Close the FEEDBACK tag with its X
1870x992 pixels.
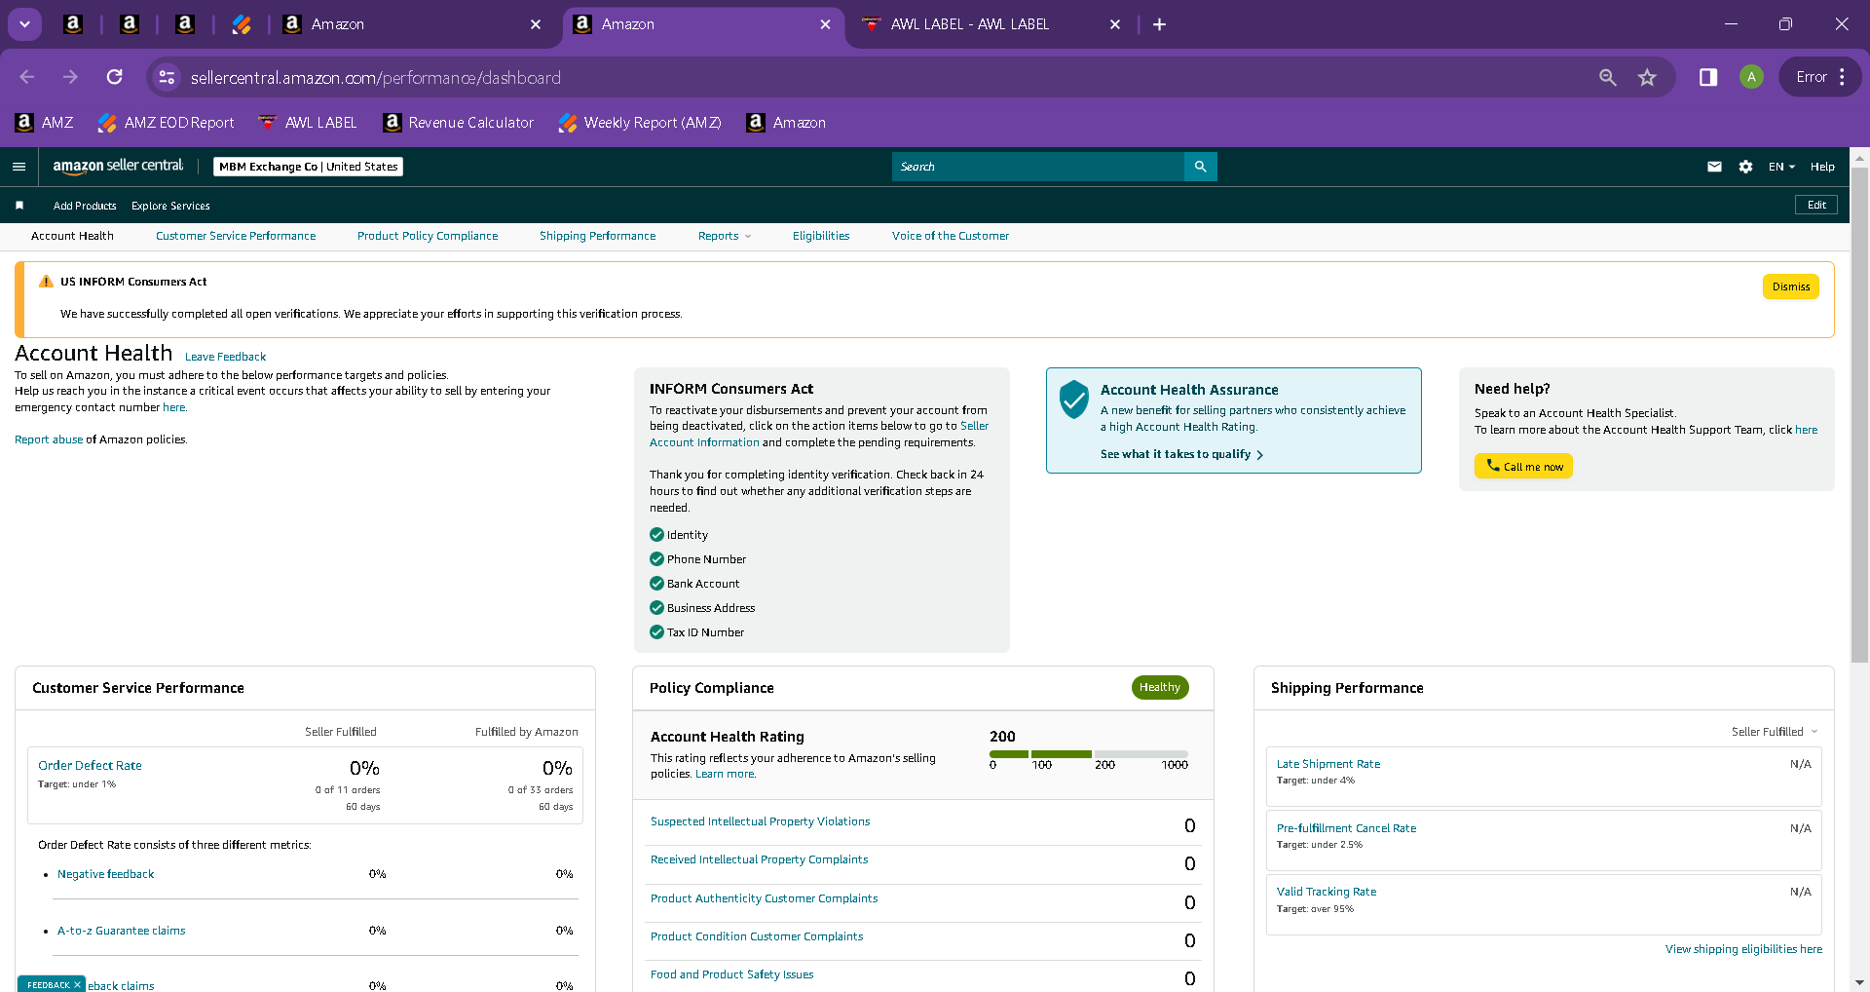tap(78, 985)
